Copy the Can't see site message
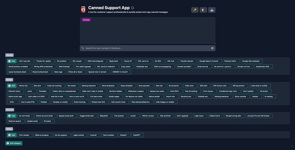295x150 pixels. pyautogui.click(x=25, y=61)
